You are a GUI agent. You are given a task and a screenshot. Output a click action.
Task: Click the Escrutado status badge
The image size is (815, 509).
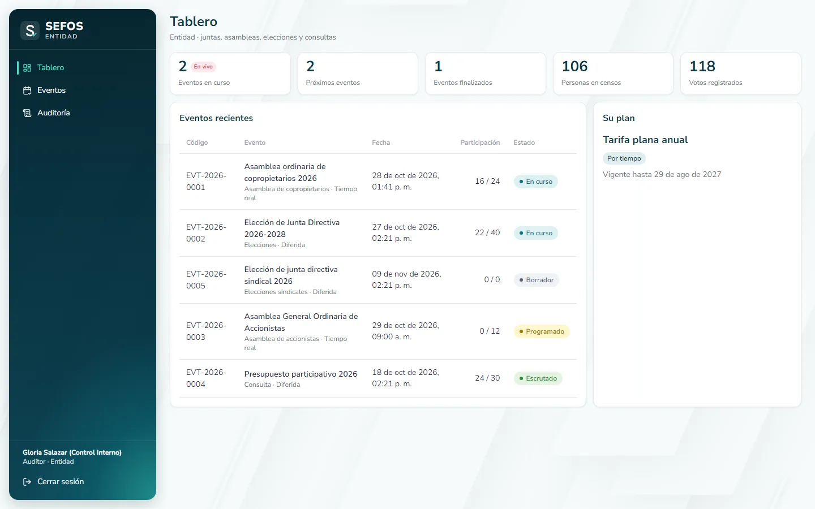(x=538, y=378)
